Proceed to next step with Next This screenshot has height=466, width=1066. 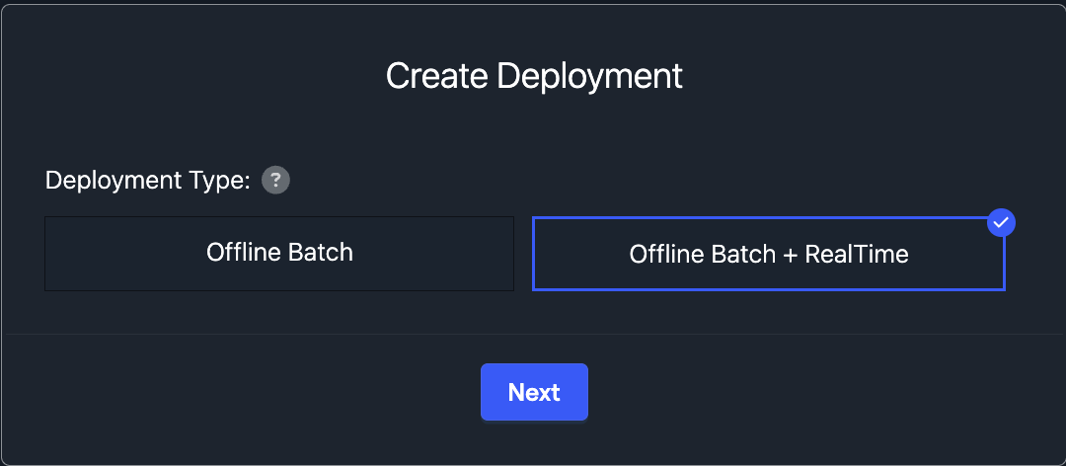[534, 392]
